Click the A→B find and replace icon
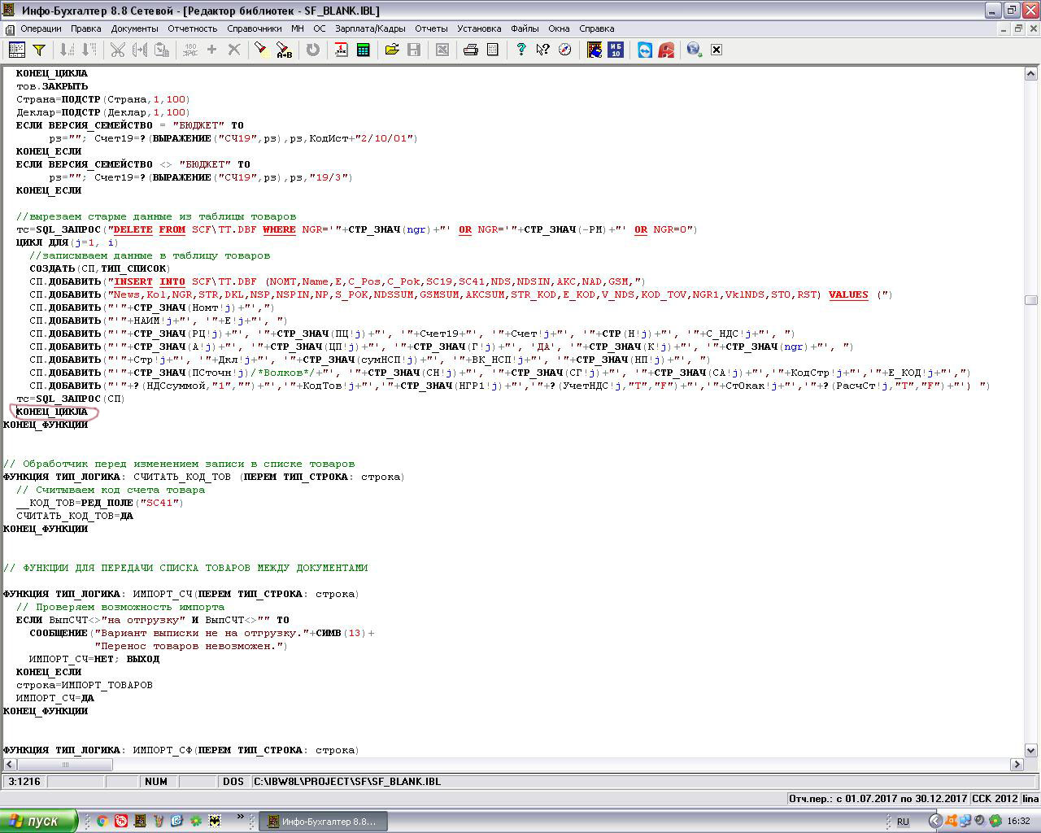 pos(284,50)
